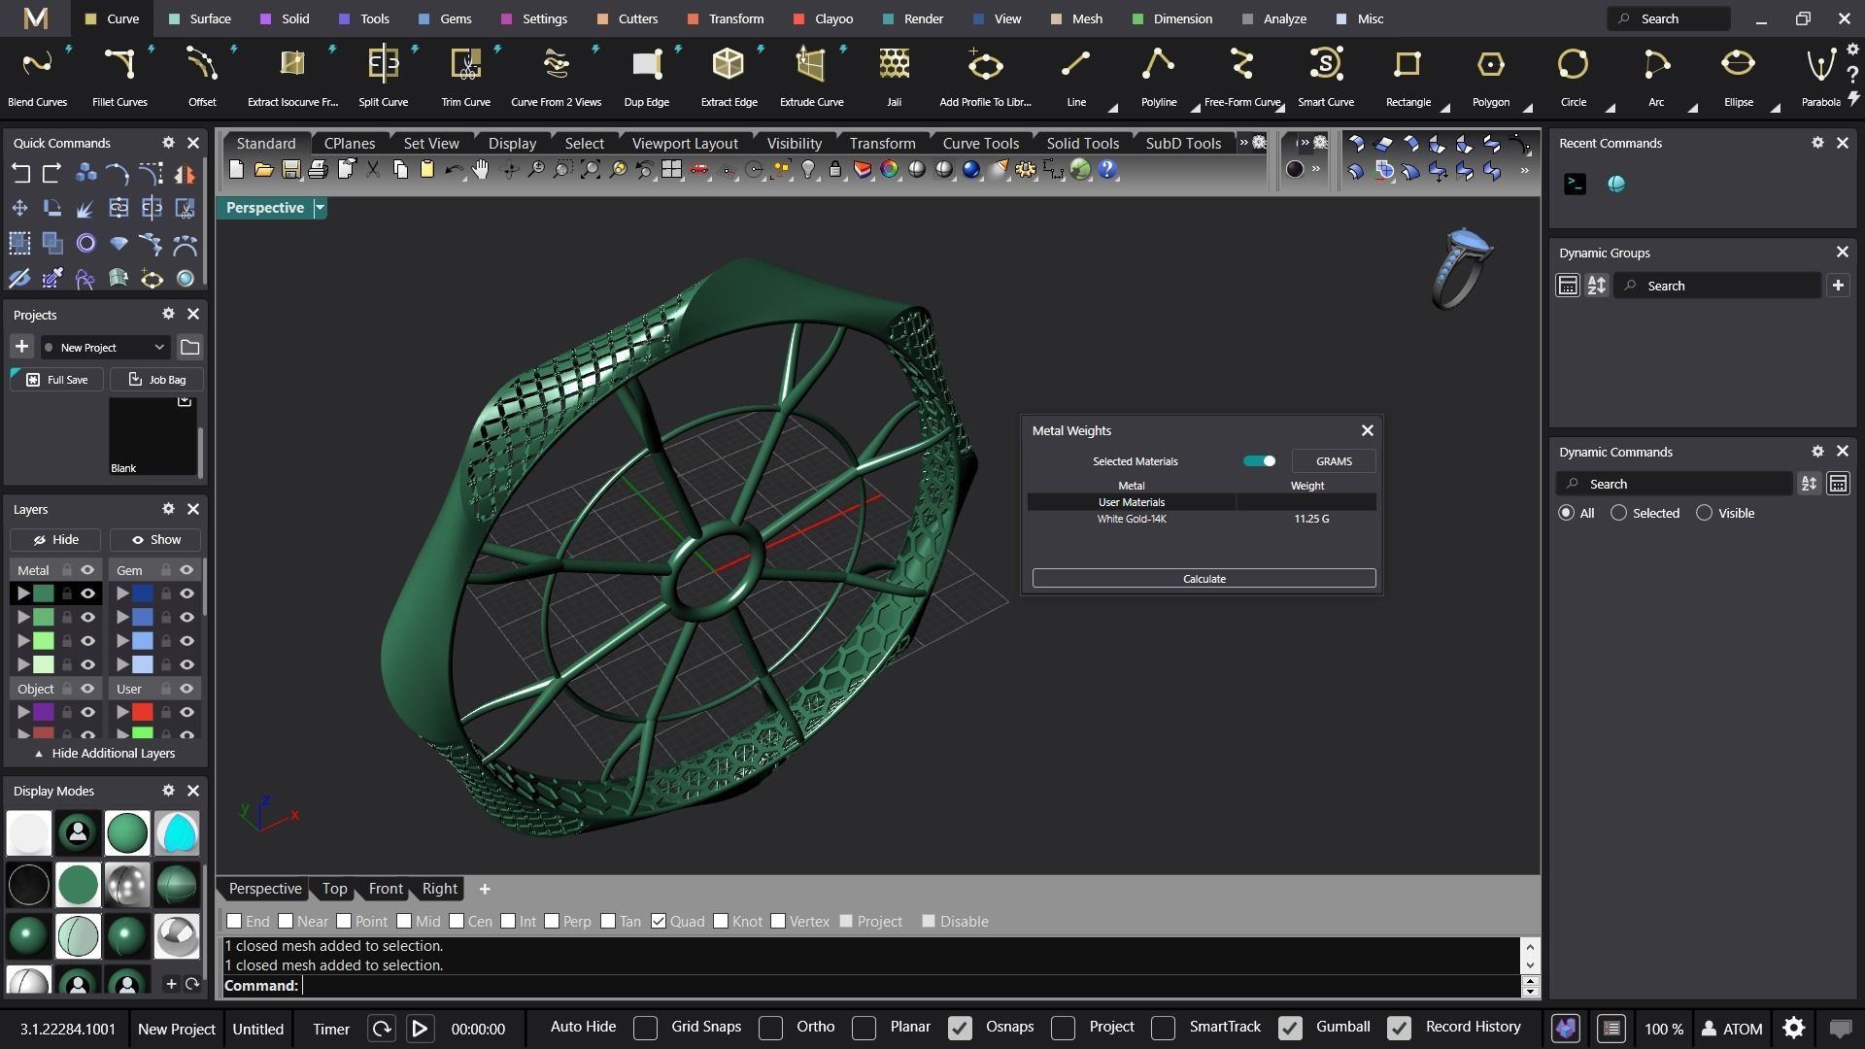This screenshot has width=1865, height=1049.
Task: Open the New Project dropdown
Action: coord(105,347)
